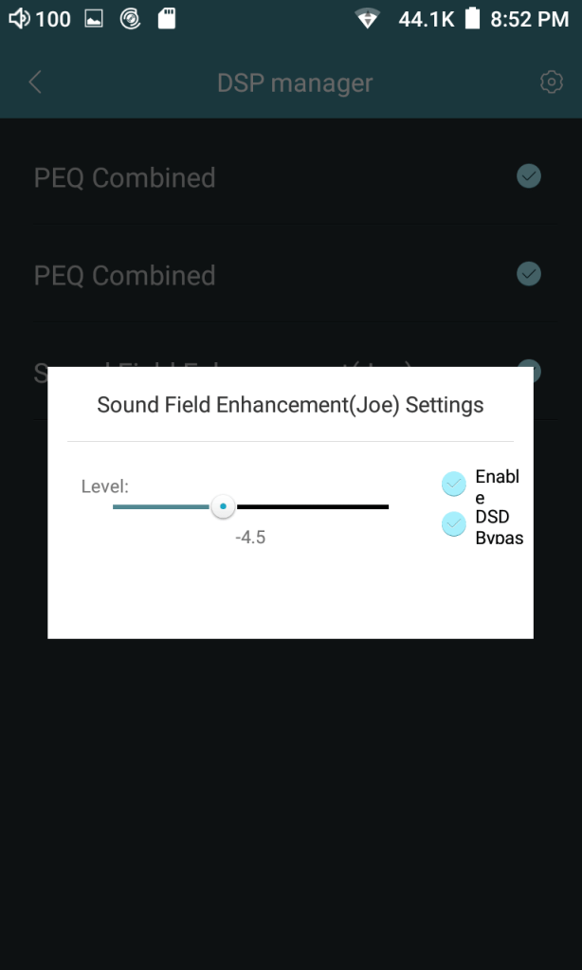582x970 pixels.
Task: Select the first PEQ Combined entry label
Action: click(124, 177)
